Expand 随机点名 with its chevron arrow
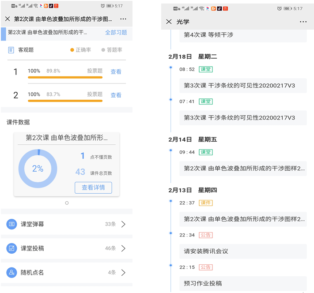This screenshot has height=293, width=314. point(123,272)
